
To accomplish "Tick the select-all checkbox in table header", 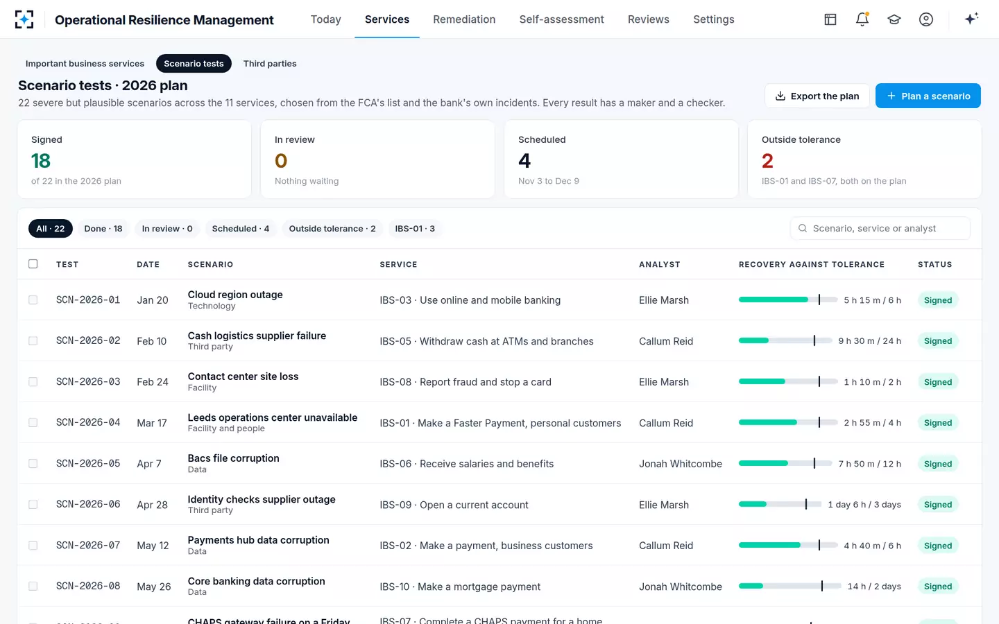I will tap(33, 264).
